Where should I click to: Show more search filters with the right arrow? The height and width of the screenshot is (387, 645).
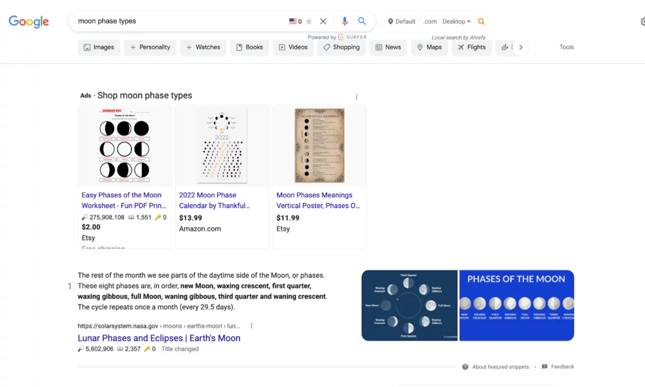521,47
